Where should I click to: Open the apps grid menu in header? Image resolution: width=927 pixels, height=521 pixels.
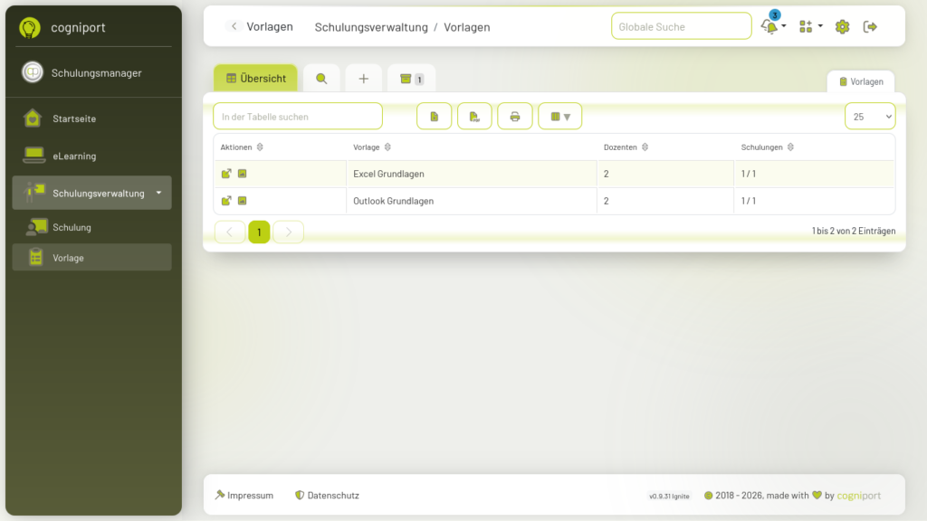tap(810, 26)
